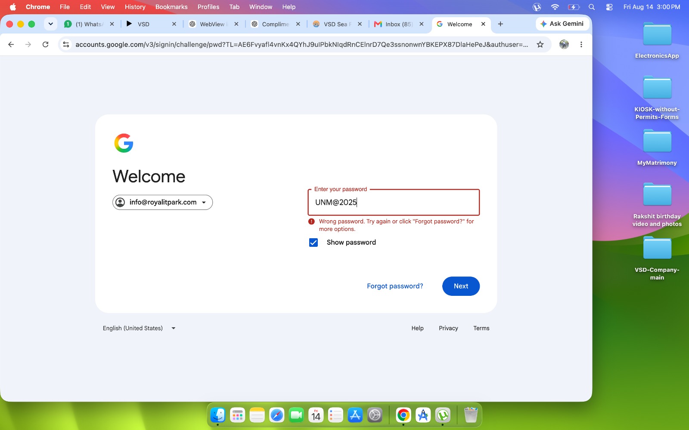The width and height of the screenshot is (689, 430).
Task: Click the Forgot password? link
Action: tap(395, 286)
